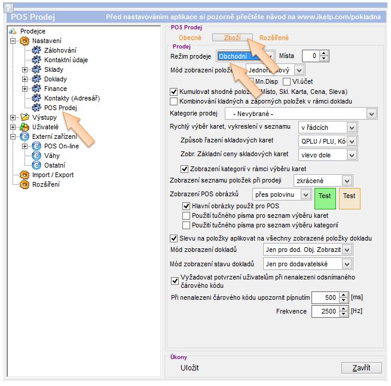Screen dimensions: 391x386
Task: Click the green Test color button
Action: pos(325,196)
